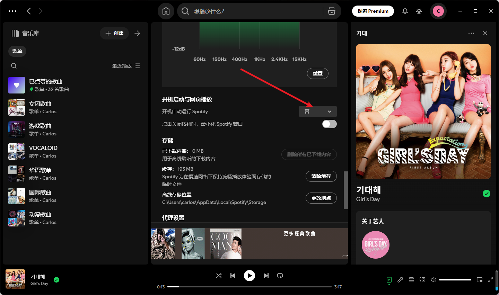This screenshot has width=499, height=295.
Task: Skip to the previous track
Action: click(x=233, y=276)
